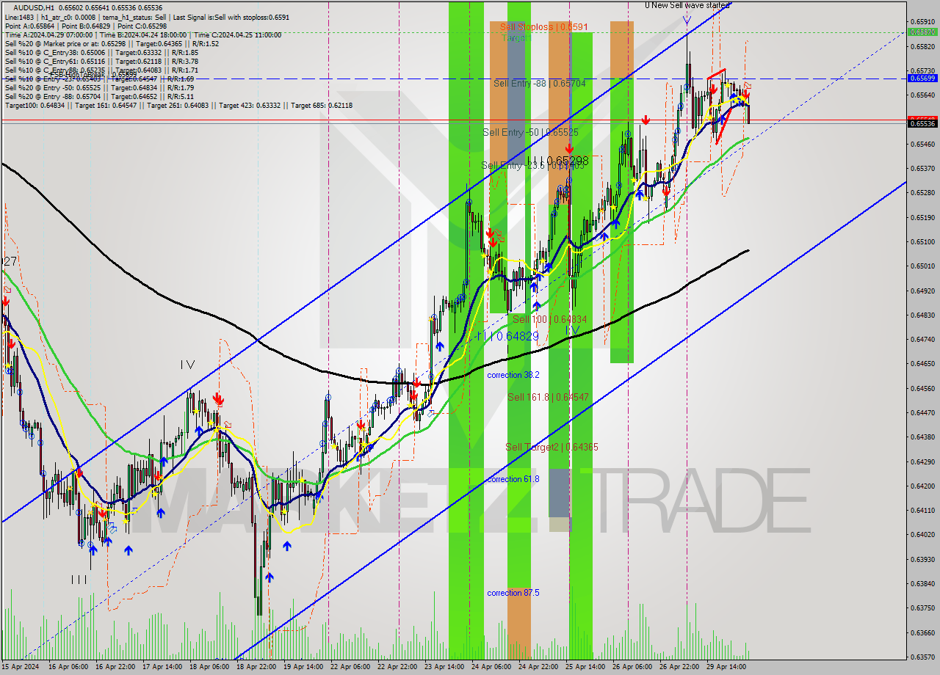This screenshot has height=675, width=940.
Task: Click the green price tag near 0.65820
Action: [923, 32]
